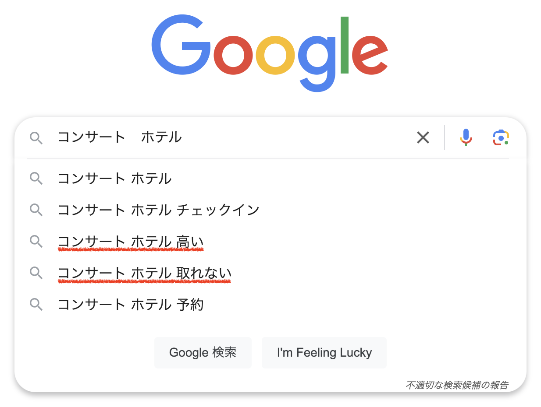Click magnifier icon beside 予約 suggestion

[36, 305]
